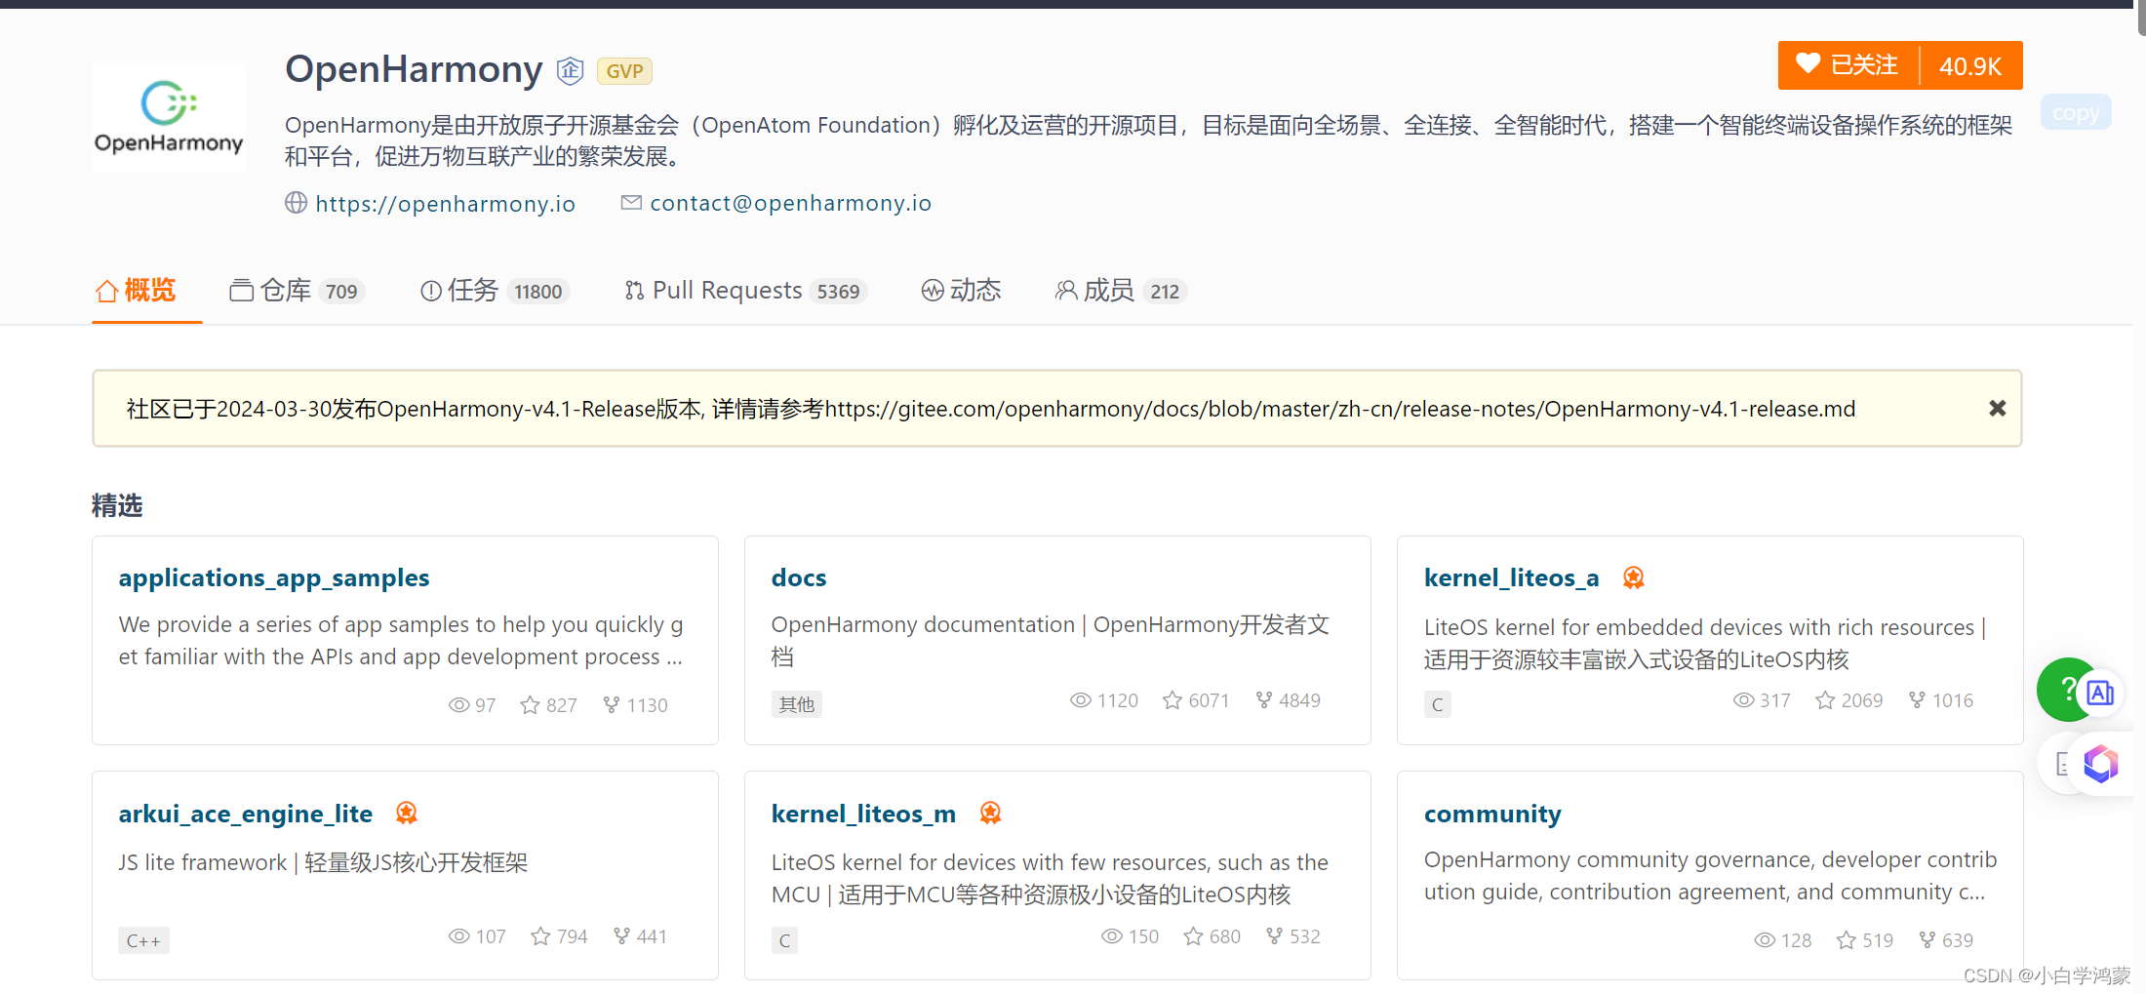Screen dimensions: 2146x994
Task: Click the recommended badge beside arkui_ace_engine_lite
Action: (x=407, y=813)
